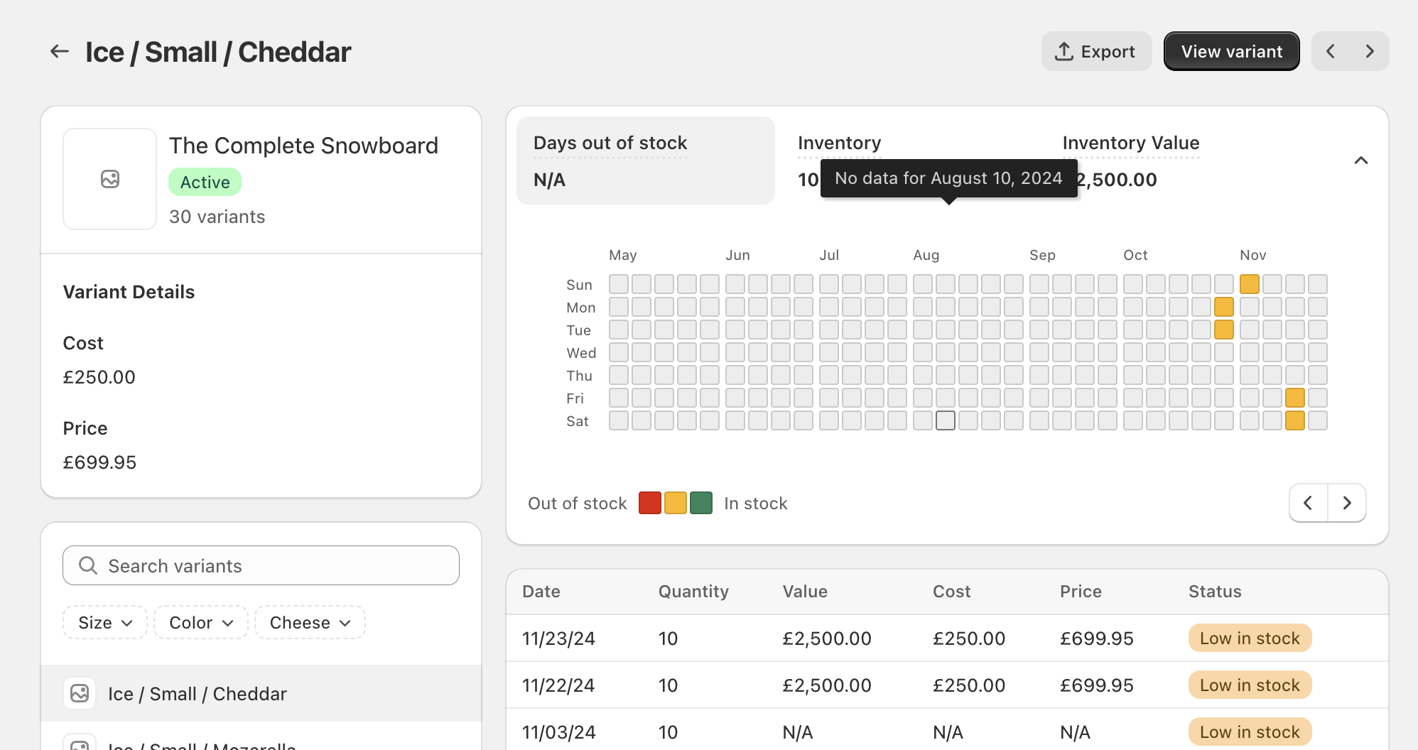Select the Ice / Small / Cheddar variant thumbnail icon
This screenshot has height=750, width=1418.
click(80, 692)
